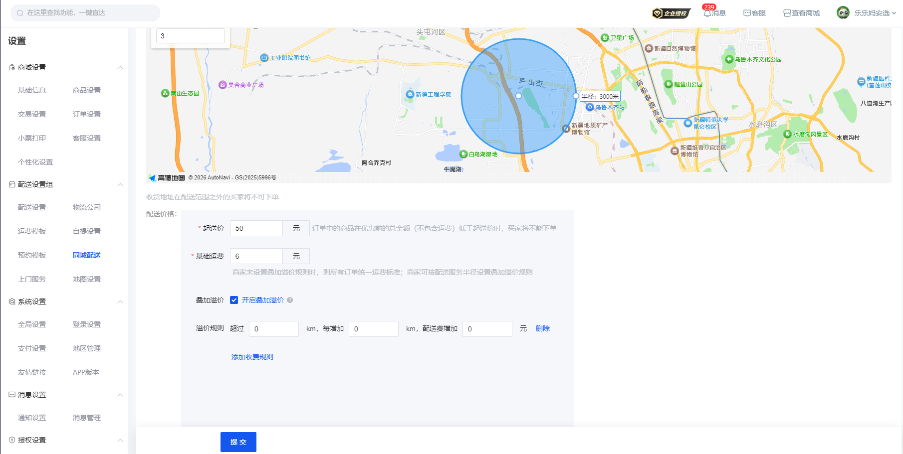The height and width of the screenshot is (454, 903).
Task: Click 删除 to remove the surcharge rule
Action: point(542,328)
